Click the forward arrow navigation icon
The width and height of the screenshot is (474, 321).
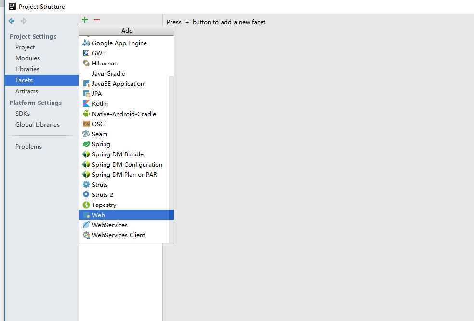point(24,21)
